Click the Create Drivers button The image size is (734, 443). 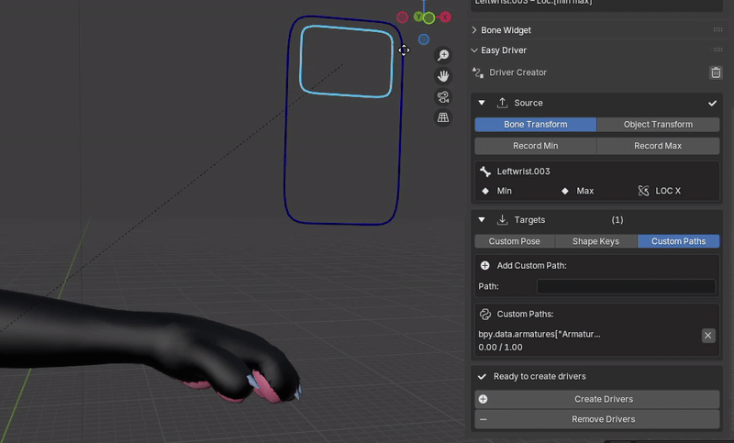[x=597, y=400]
